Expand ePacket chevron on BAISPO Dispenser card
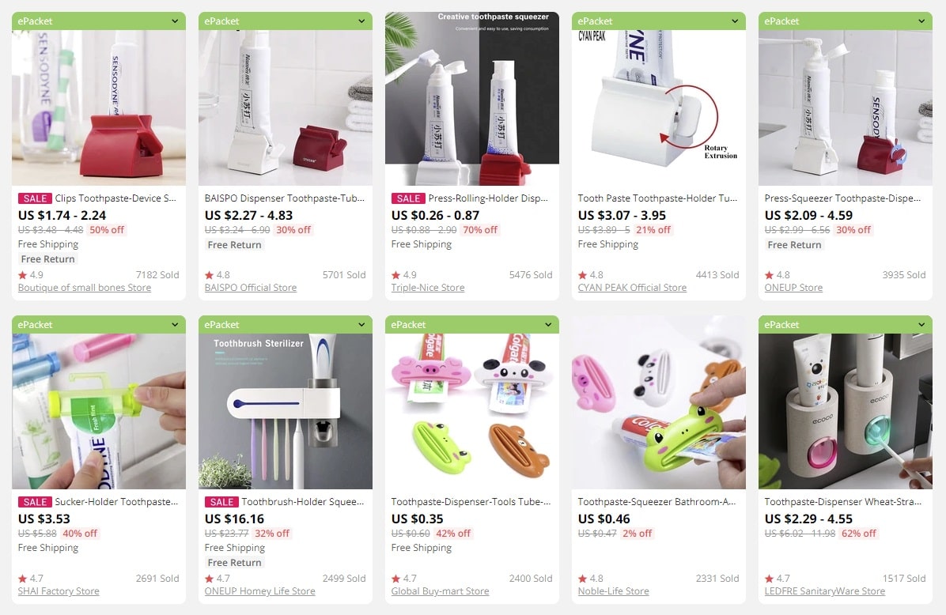The width and height of the screenshot is (946, 615). [361, 21]
